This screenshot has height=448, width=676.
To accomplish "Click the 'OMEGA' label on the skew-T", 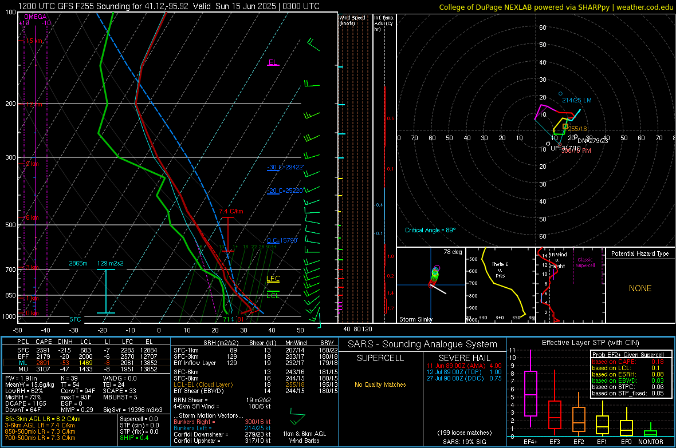I will point(36,17).
